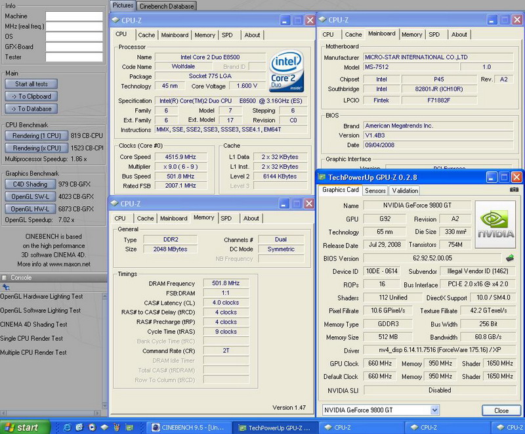Screen dimensions: 525x434
Task: Open the Sensors tab in GPU-Z
Action: click(x=375, y=190)
